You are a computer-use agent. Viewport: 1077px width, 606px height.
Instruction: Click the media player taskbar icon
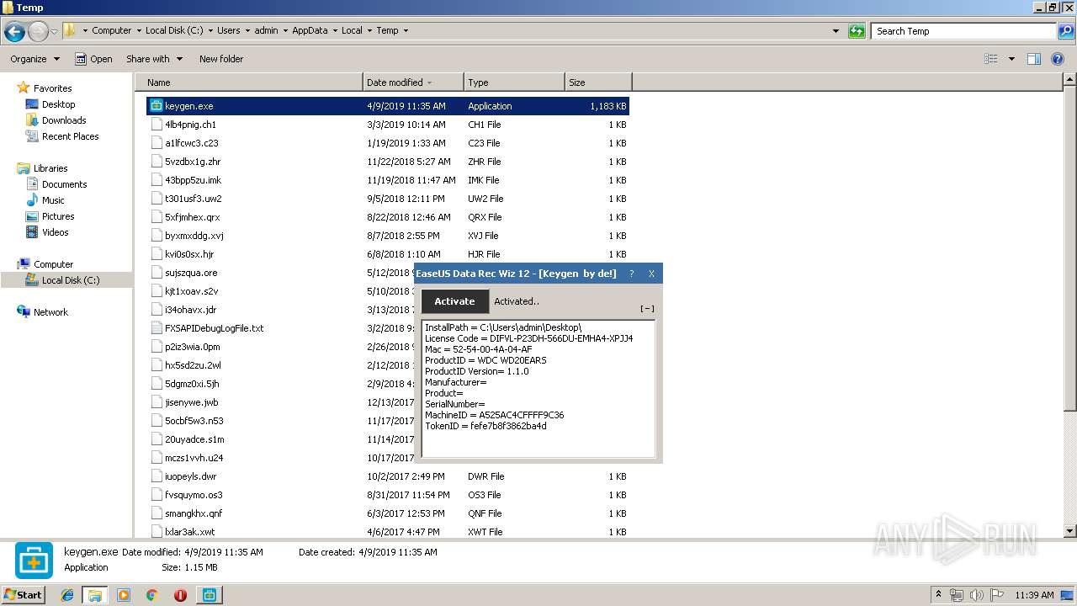pos(124,595)
